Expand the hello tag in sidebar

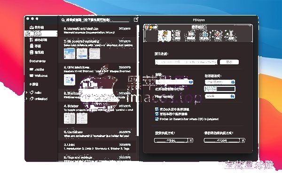[x=26, y=92]
